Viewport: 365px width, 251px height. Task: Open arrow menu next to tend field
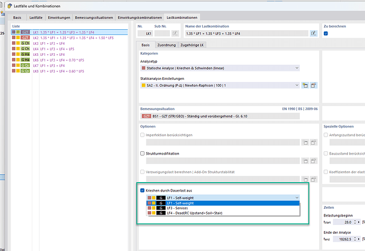point(359,239)
